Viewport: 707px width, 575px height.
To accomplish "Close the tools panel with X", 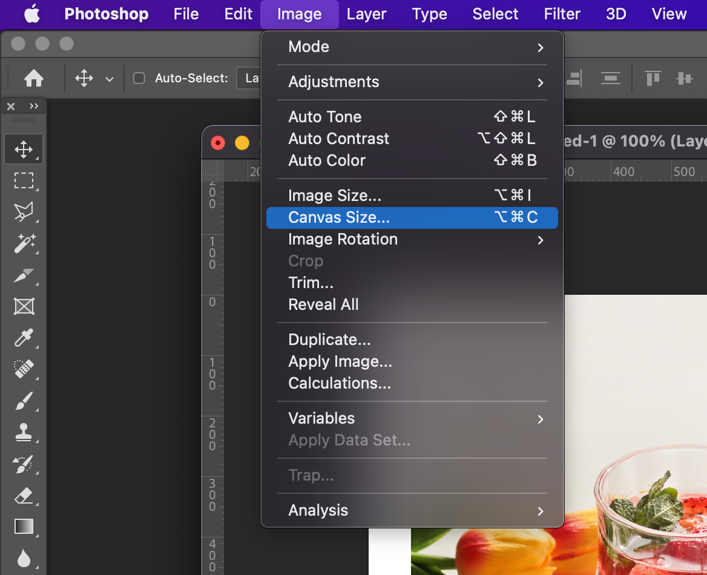I will click(x=11, y=106).
